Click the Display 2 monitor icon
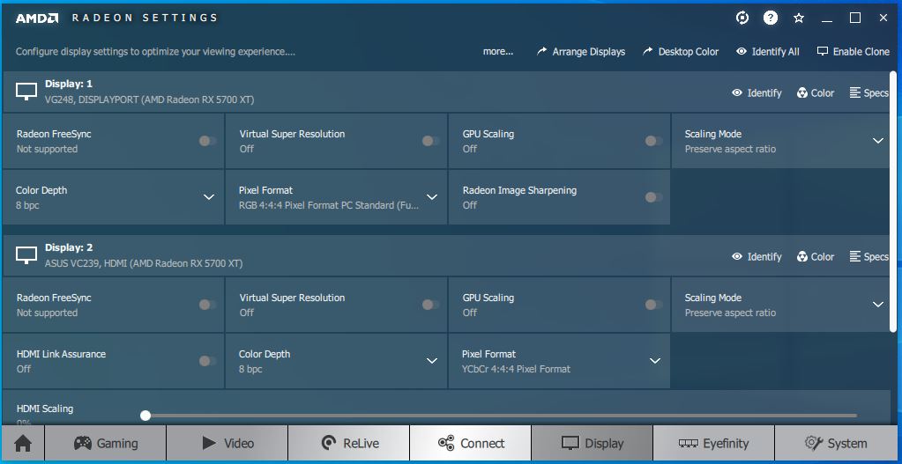The height and width of the screenshot is (464, 902). coord(26,255)
